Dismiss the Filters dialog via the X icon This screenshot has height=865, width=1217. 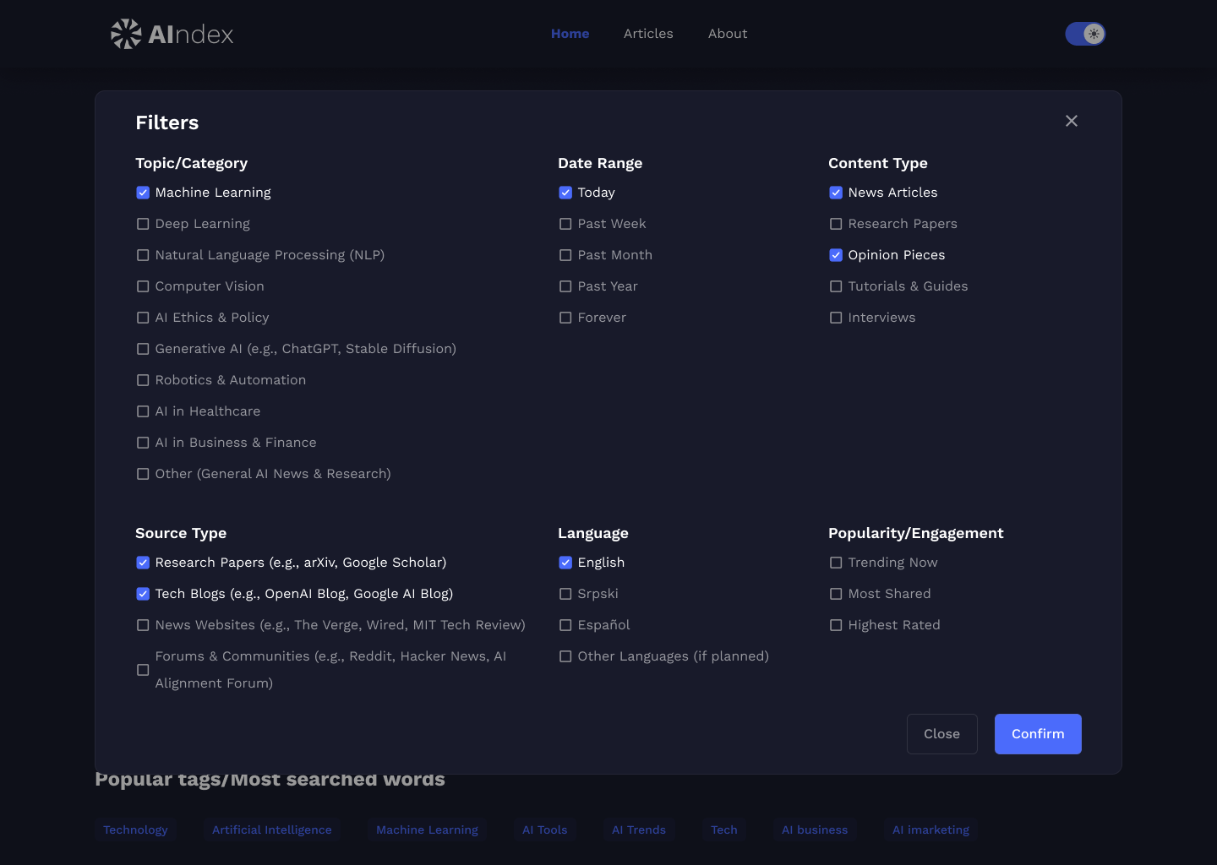click(1071, 121)
